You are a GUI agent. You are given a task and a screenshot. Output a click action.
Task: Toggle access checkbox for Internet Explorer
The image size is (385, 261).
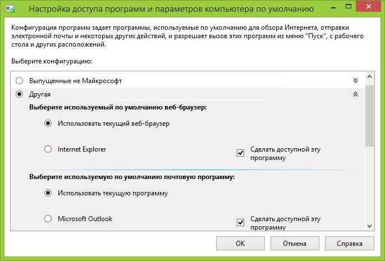241,153
